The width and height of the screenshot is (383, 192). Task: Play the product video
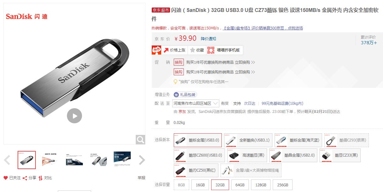click(x=74, y=116)
